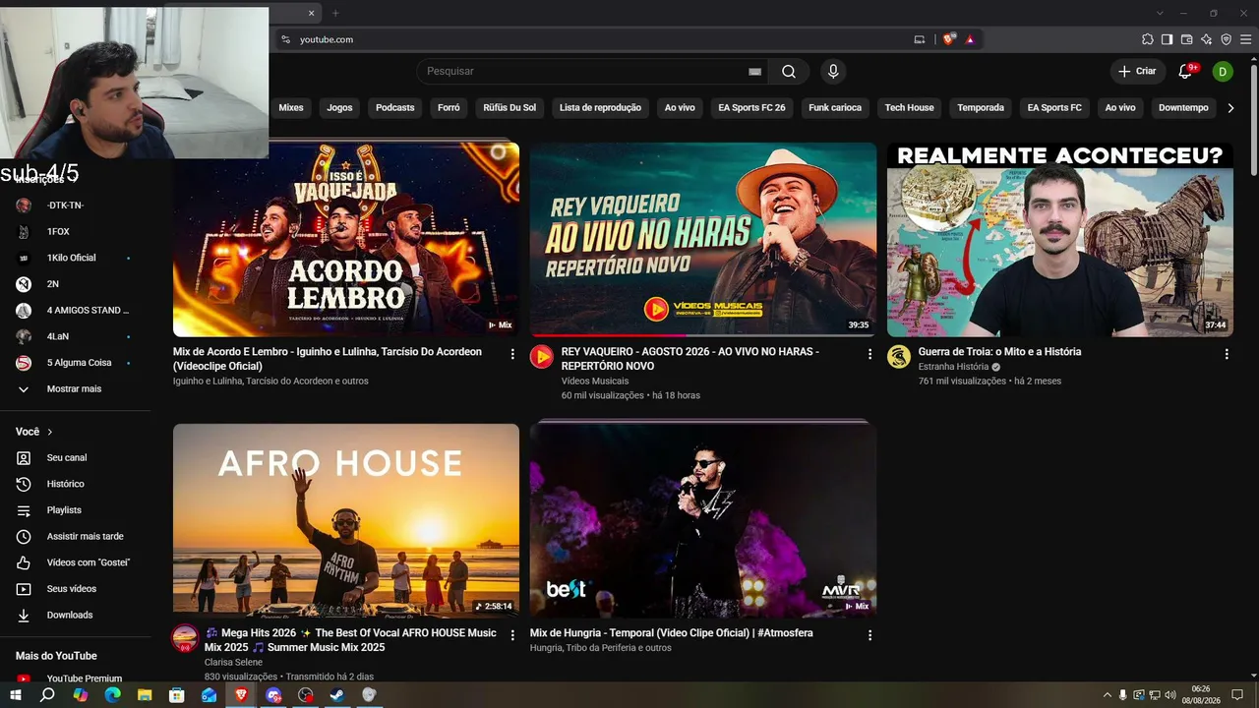Viewport: 1259px width, 708px height.
Task: Open options menu for Rey Vaqueiro video
Action: tap(869, 354)
